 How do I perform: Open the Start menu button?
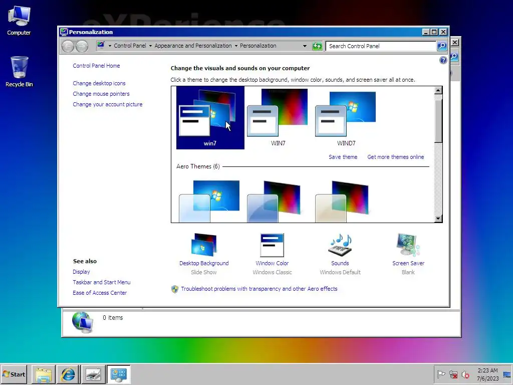14,374
